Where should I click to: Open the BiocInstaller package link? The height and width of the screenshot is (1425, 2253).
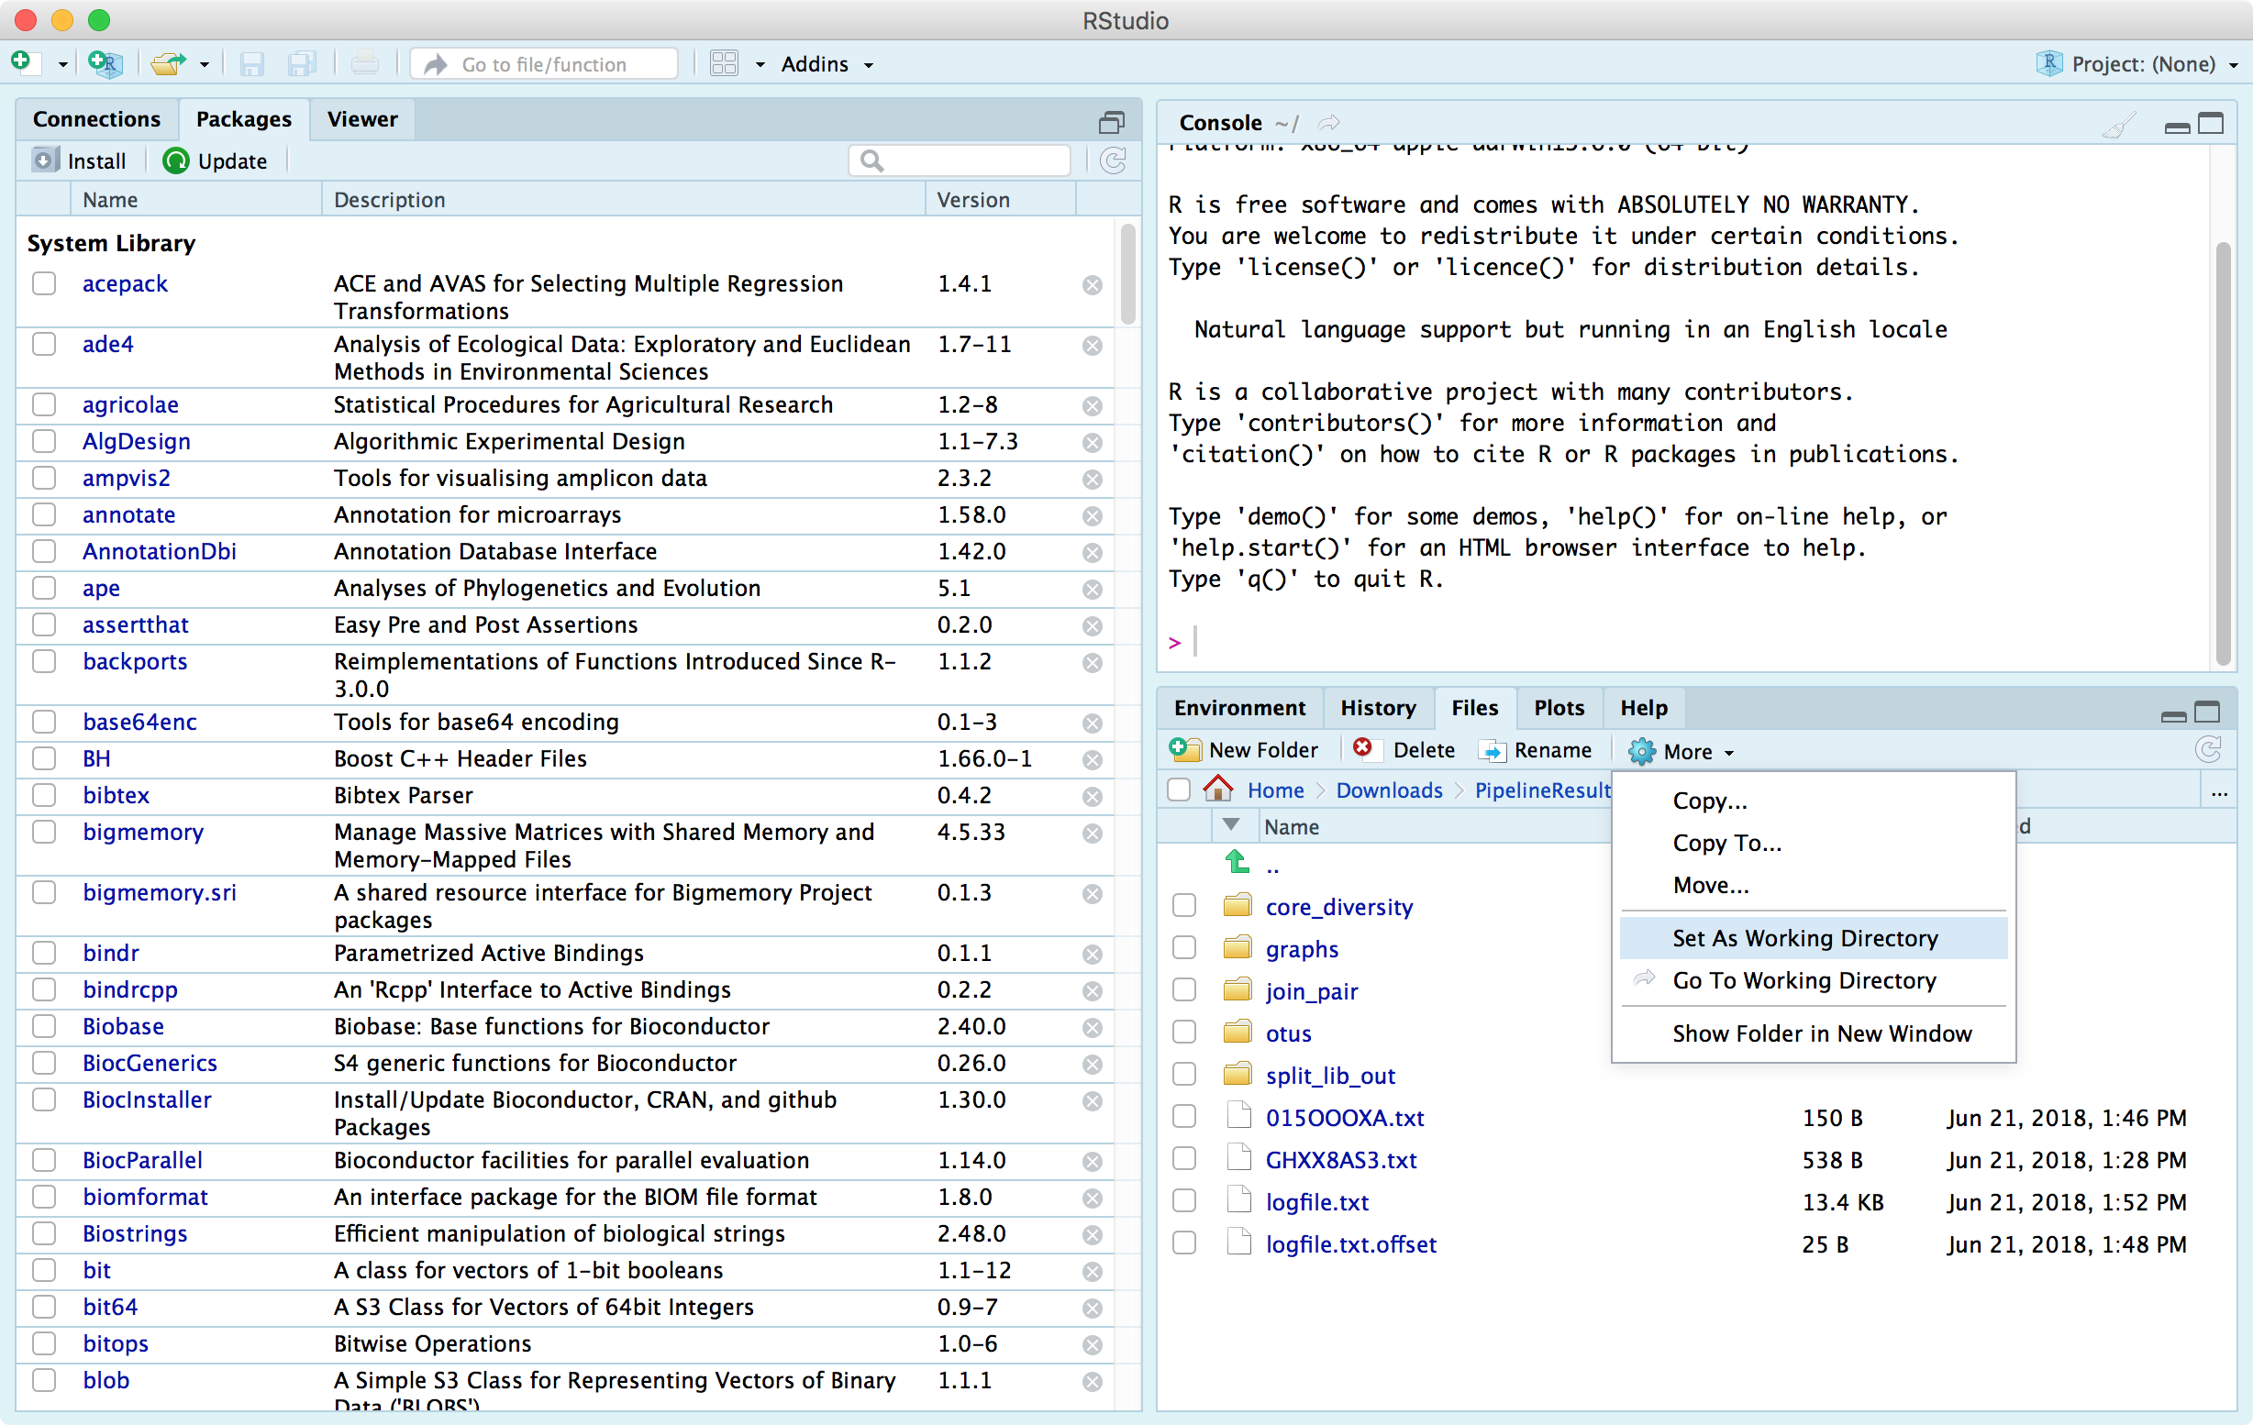[x=147, y=1100]
